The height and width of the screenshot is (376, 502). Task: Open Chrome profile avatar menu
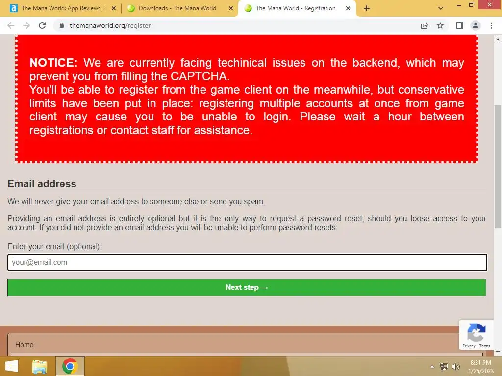click(x=476, y=25)
